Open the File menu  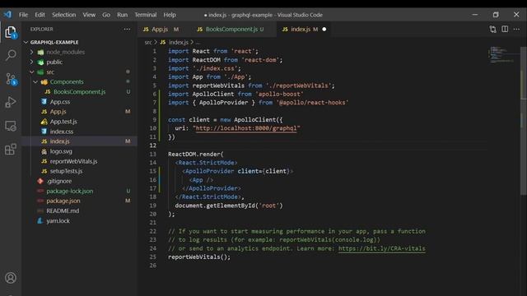(x=24, y=15)
